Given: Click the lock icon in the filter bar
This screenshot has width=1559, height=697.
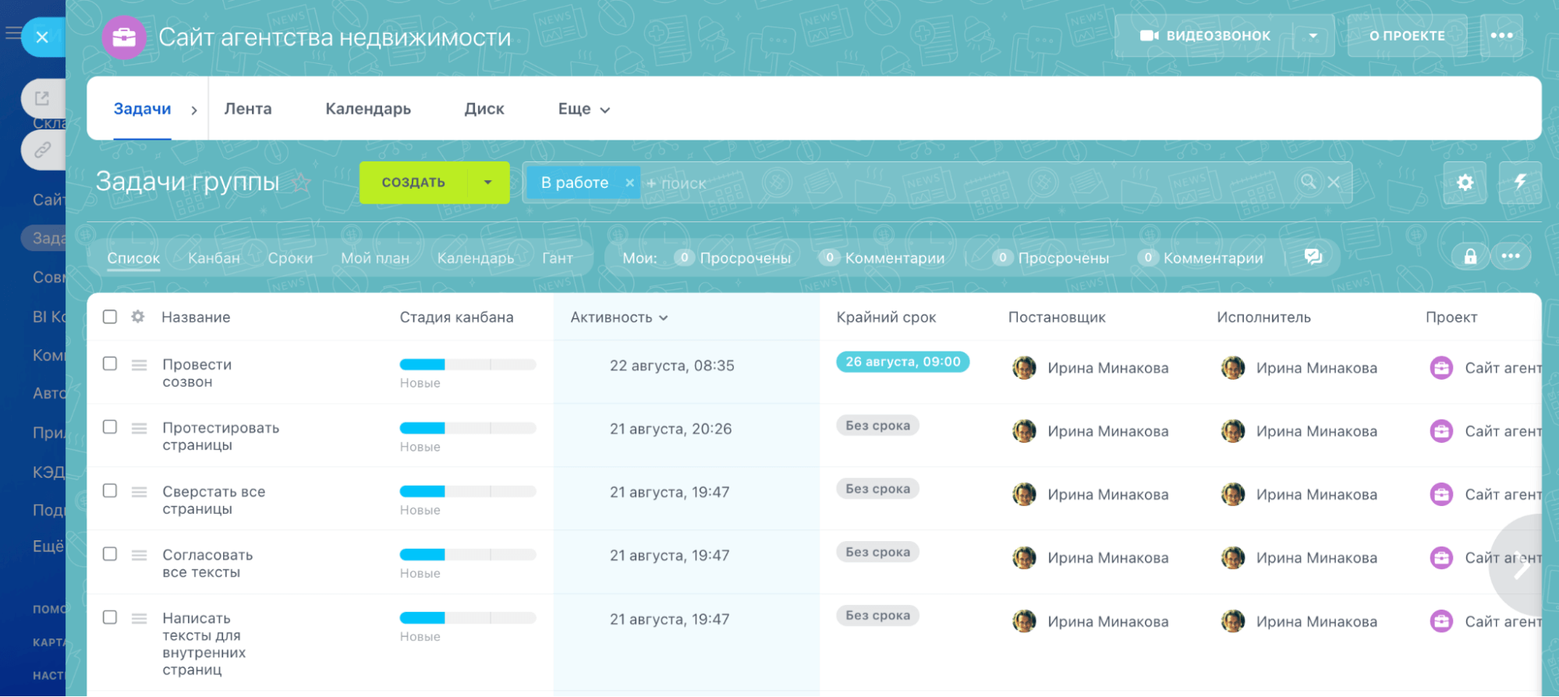Looking at the screenshot, I should coord(1469,257).
